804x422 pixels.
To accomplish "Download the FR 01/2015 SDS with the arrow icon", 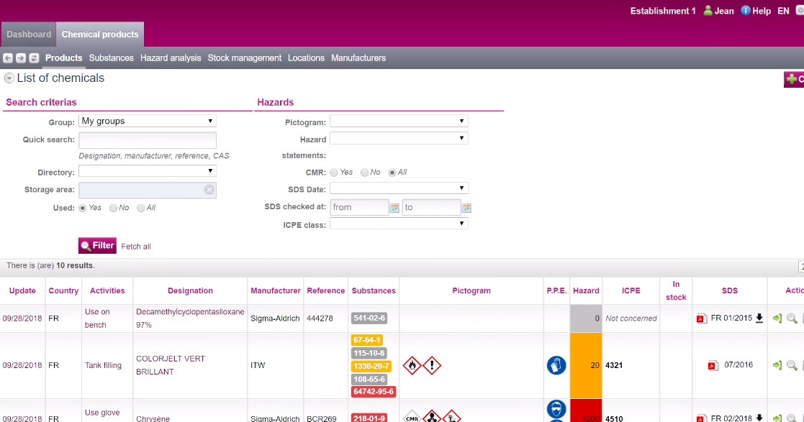I will click(759, 318).
